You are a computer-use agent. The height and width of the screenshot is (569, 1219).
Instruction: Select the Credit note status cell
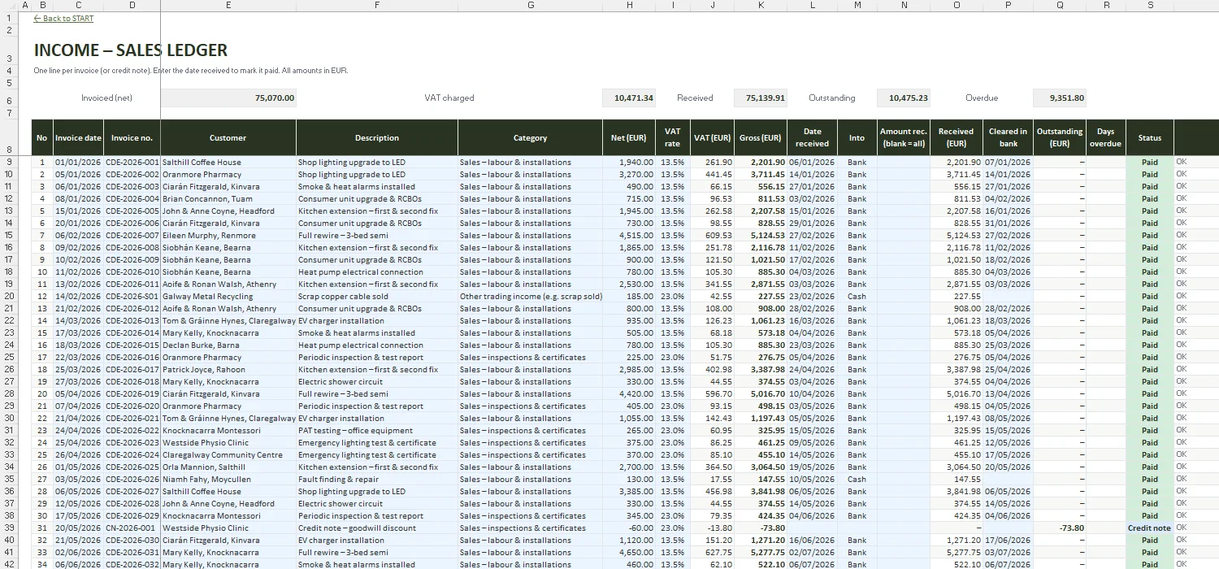[1150, 528]
